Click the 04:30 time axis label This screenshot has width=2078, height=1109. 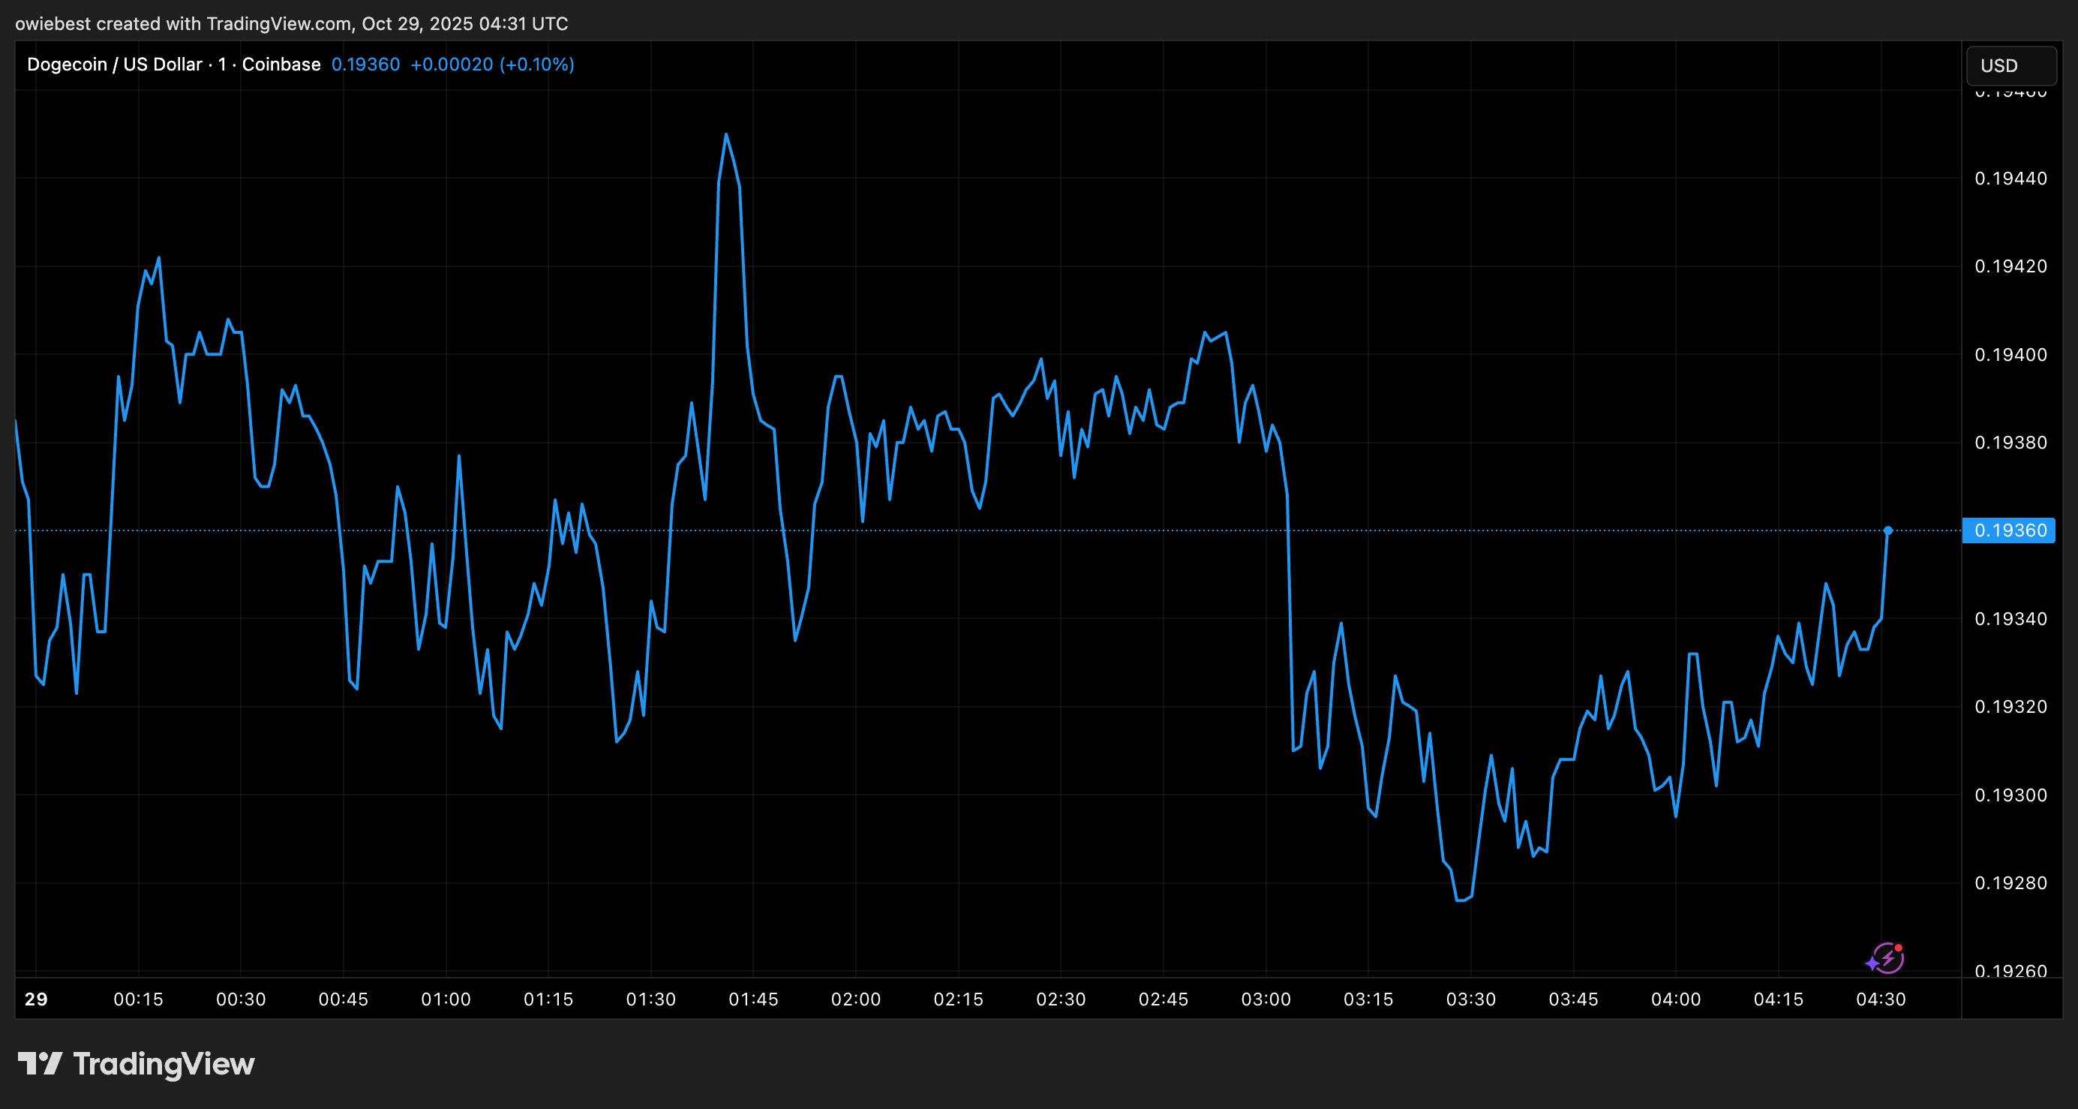click(1881, 999)
